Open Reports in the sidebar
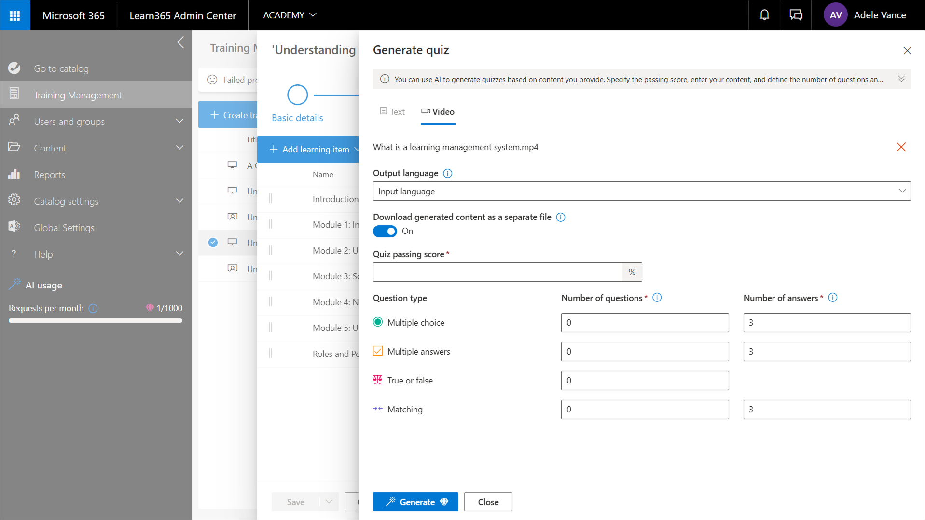The width and height of the screenshot is (925, 520). (x=49, y=175)
